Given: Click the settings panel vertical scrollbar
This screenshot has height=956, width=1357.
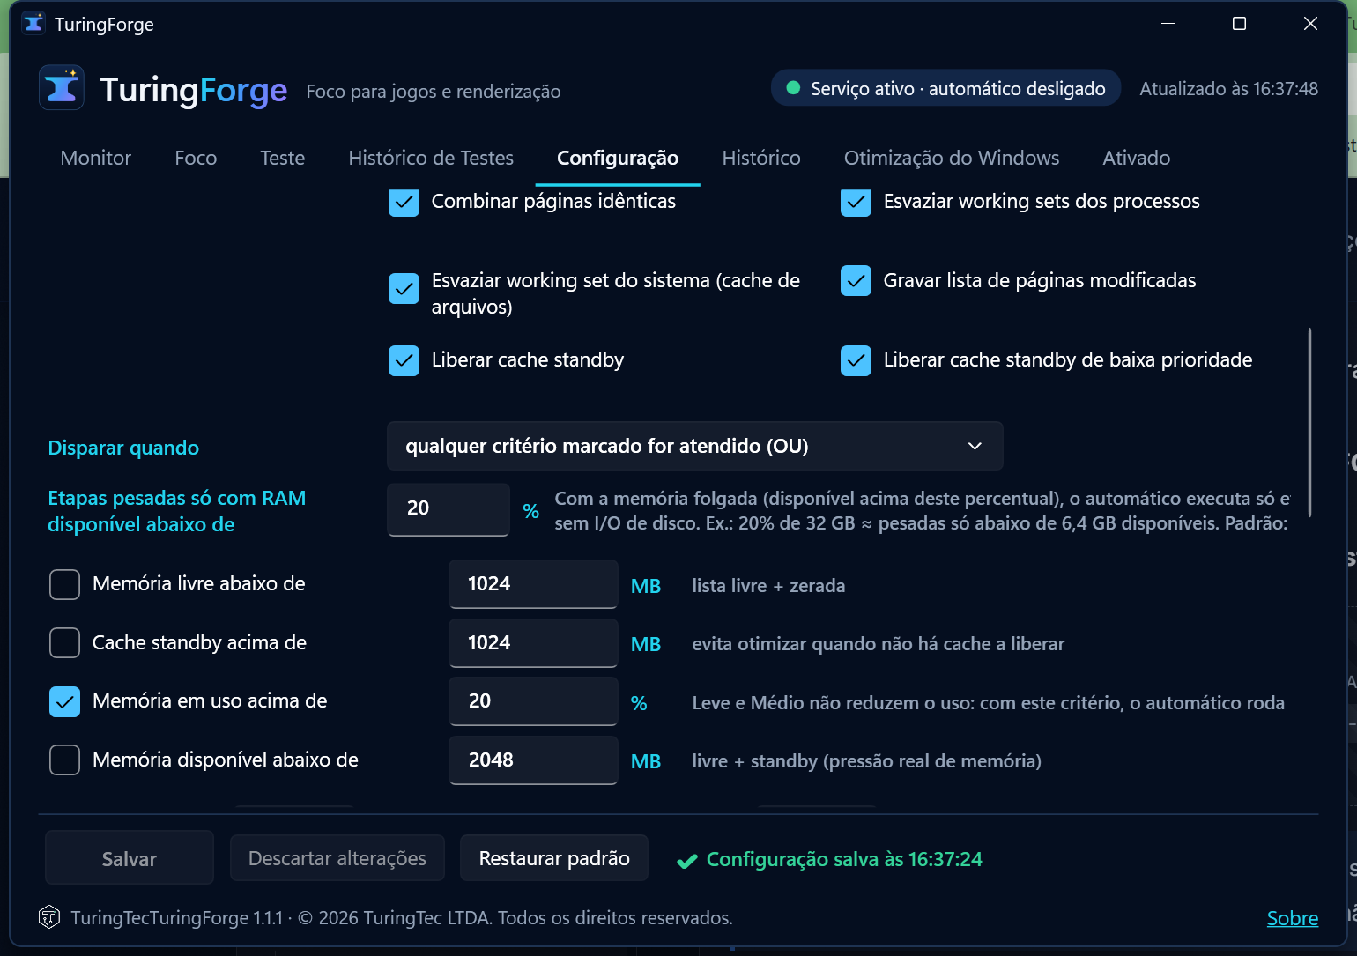Looking at the screenshot, I should pos(1309,422).
